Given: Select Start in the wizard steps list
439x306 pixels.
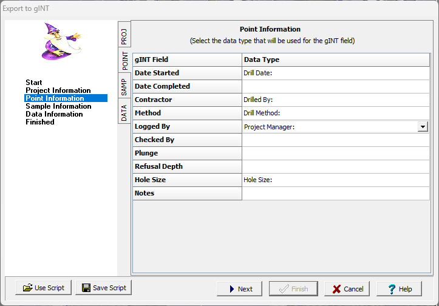Looking at the screenshot, I should tap(34, 82).
